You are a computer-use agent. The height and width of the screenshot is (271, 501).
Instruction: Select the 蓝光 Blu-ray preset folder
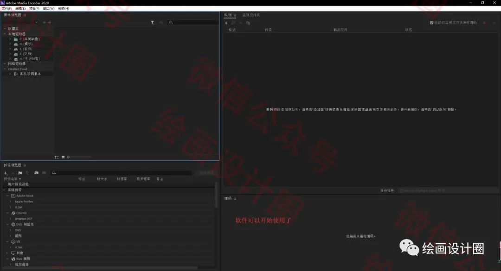click(x=18, y=236)
